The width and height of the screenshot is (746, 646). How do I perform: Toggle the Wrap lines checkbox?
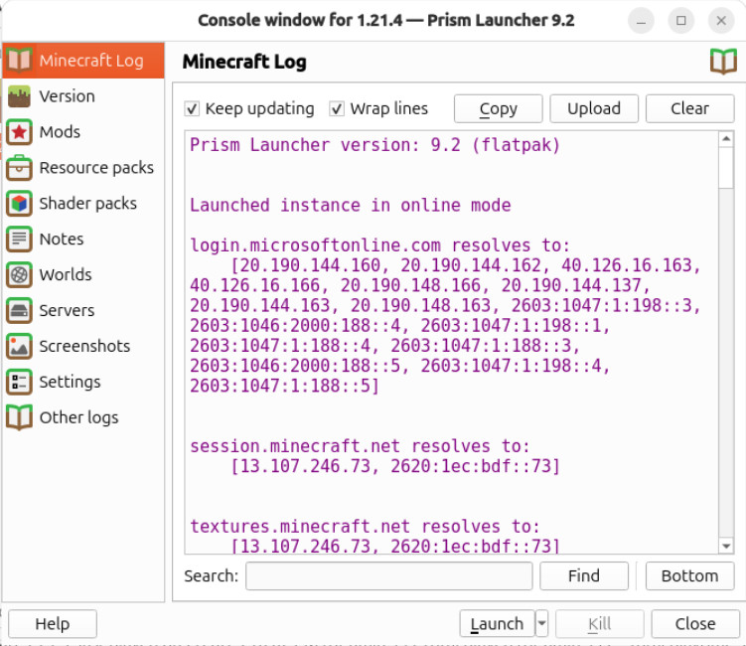click(337, 109)
